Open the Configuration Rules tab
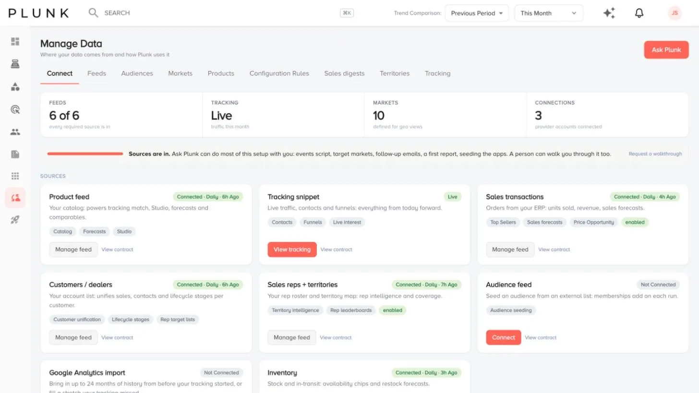This screenshot has width=699, height=393. click(x=279, y=73)
